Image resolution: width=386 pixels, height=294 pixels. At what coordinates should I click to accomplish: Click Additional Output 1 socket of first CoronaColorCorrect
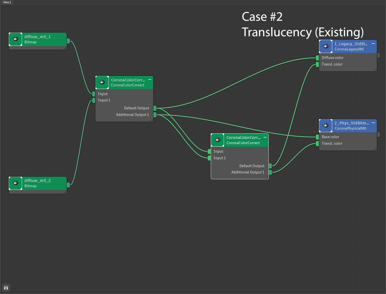(x=155, y=115)
